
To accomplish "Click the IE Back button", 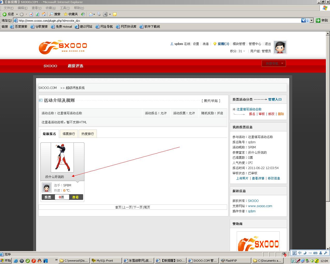I will coord(8,14).
